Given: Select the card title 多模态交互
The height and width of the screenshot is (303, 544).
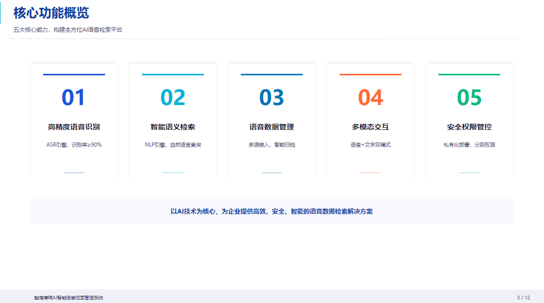Looking at the screenshot, I should 370,127.
